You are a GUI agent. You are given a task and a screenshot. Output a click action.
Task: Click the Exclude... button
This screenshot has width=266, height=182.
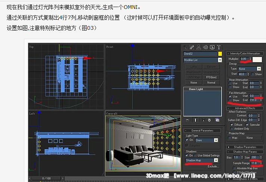pos(212,166)
